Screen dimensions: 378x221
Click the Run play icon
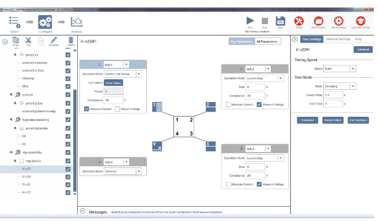pos(250,21)
